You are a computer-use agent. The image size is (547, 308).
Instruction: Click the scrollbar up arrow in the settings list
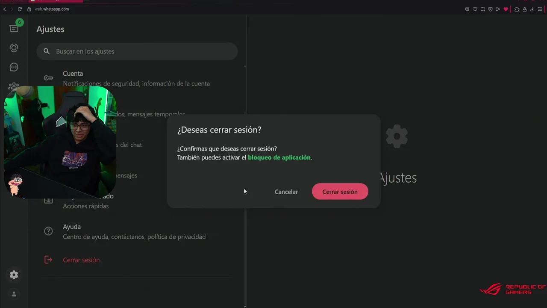pyautogui.click(x=245, y=66)
